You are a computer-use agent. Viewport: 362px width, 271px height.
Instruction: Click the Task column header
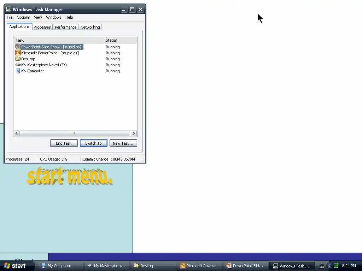pos(59,40)
